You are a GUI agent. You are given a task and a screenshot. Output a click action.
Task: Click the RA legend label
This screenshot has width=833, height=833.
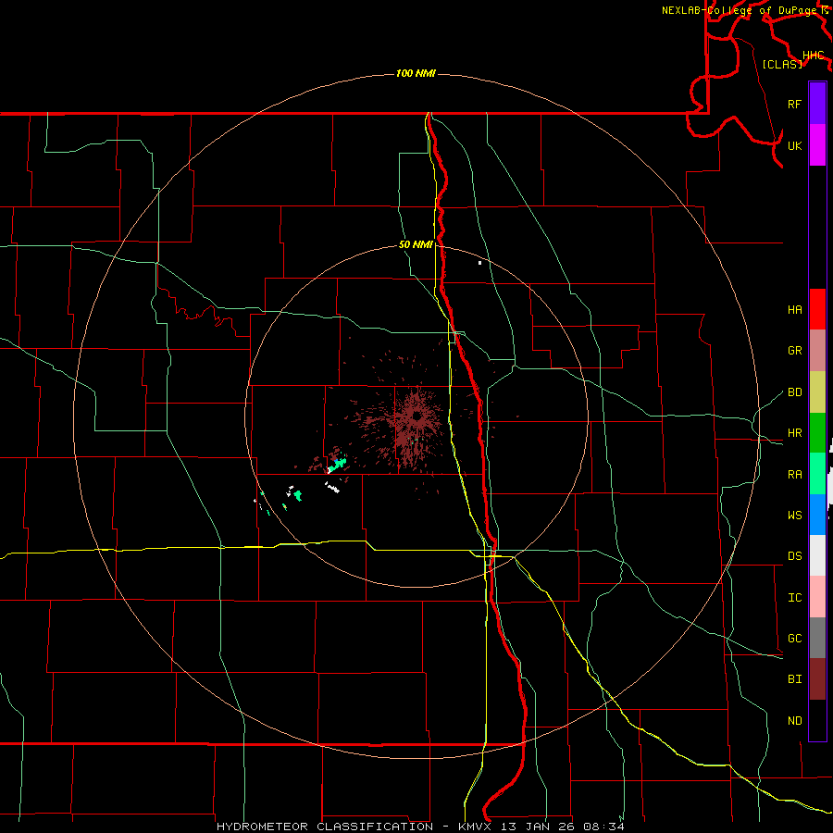[794, 475]
